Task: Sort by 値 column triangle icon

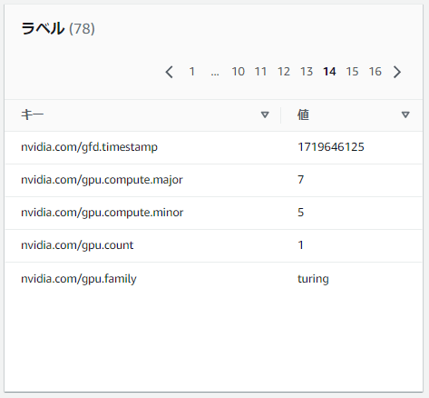Action: (405, 114)
